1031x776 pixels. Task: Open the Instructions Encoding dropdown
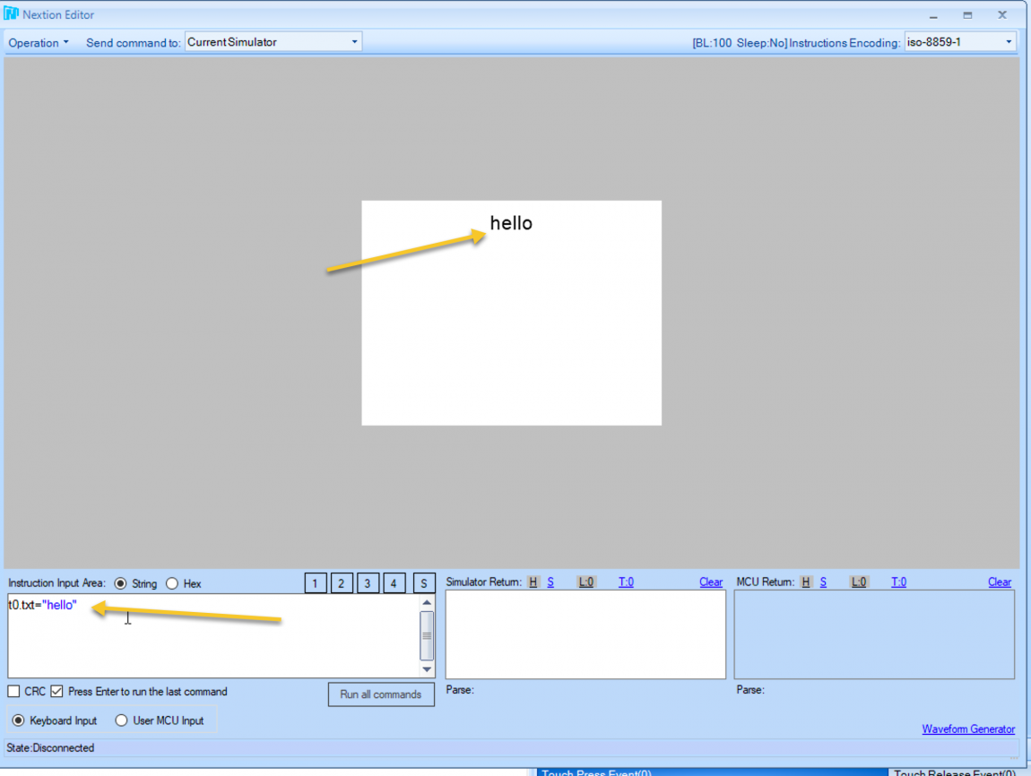point(1009,41)
